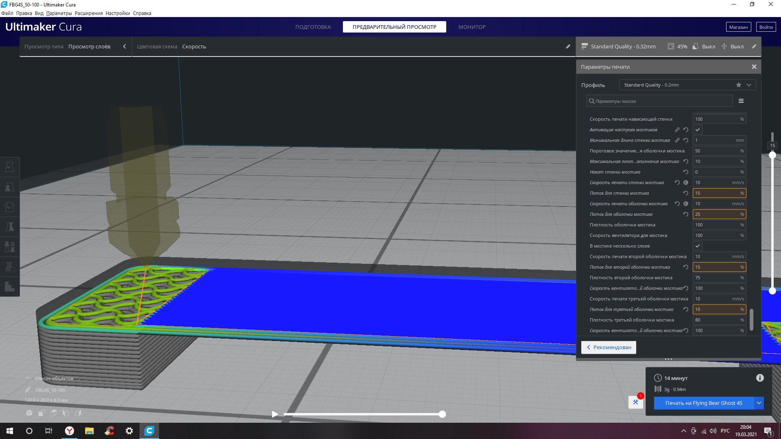This screenshot has width=781, height=439.
Task: Open the Профиль dropdown
Action: [687, 85]
